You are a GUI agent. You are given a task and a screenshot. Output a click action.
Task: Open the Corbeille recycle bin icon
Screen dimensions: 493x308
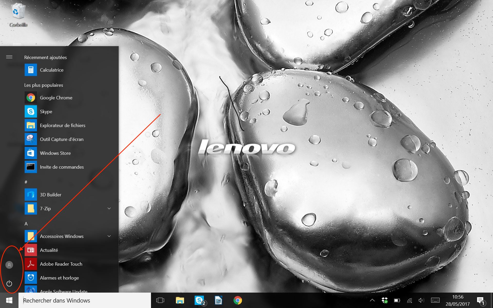tap(18, 15)
